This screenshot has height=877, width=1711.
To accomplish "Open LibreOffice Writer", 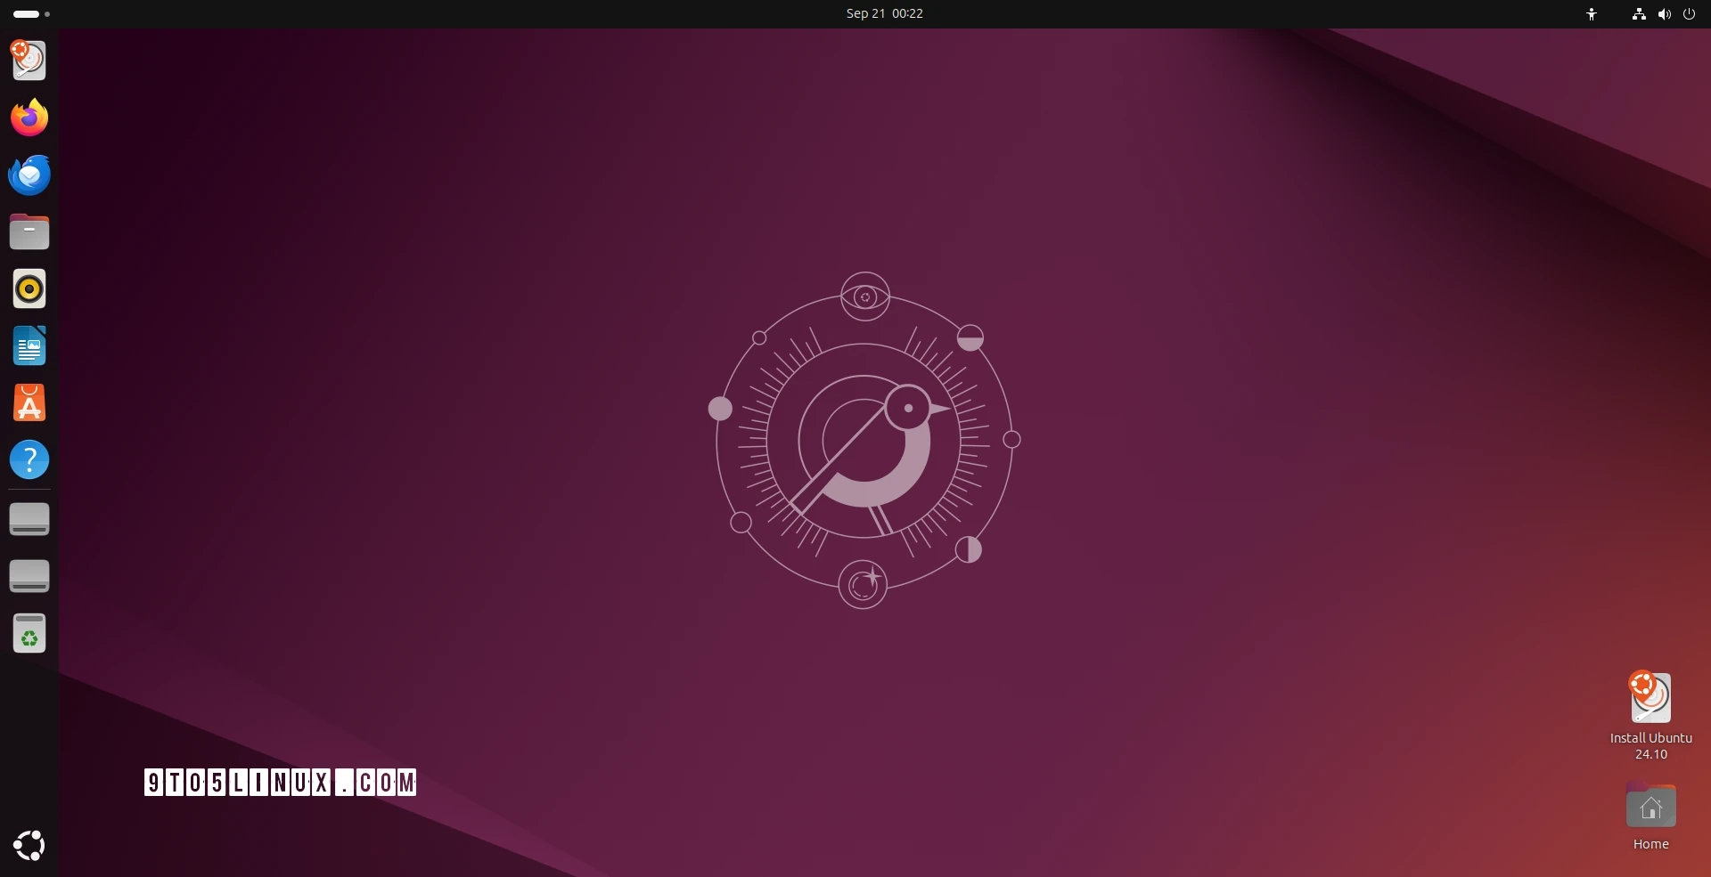I will pos(29,346).
